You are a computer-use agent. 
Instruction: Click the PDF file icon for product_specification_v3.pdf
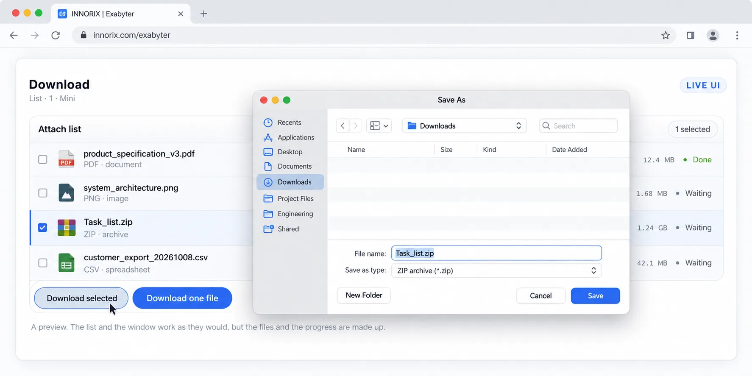point(66,159)
